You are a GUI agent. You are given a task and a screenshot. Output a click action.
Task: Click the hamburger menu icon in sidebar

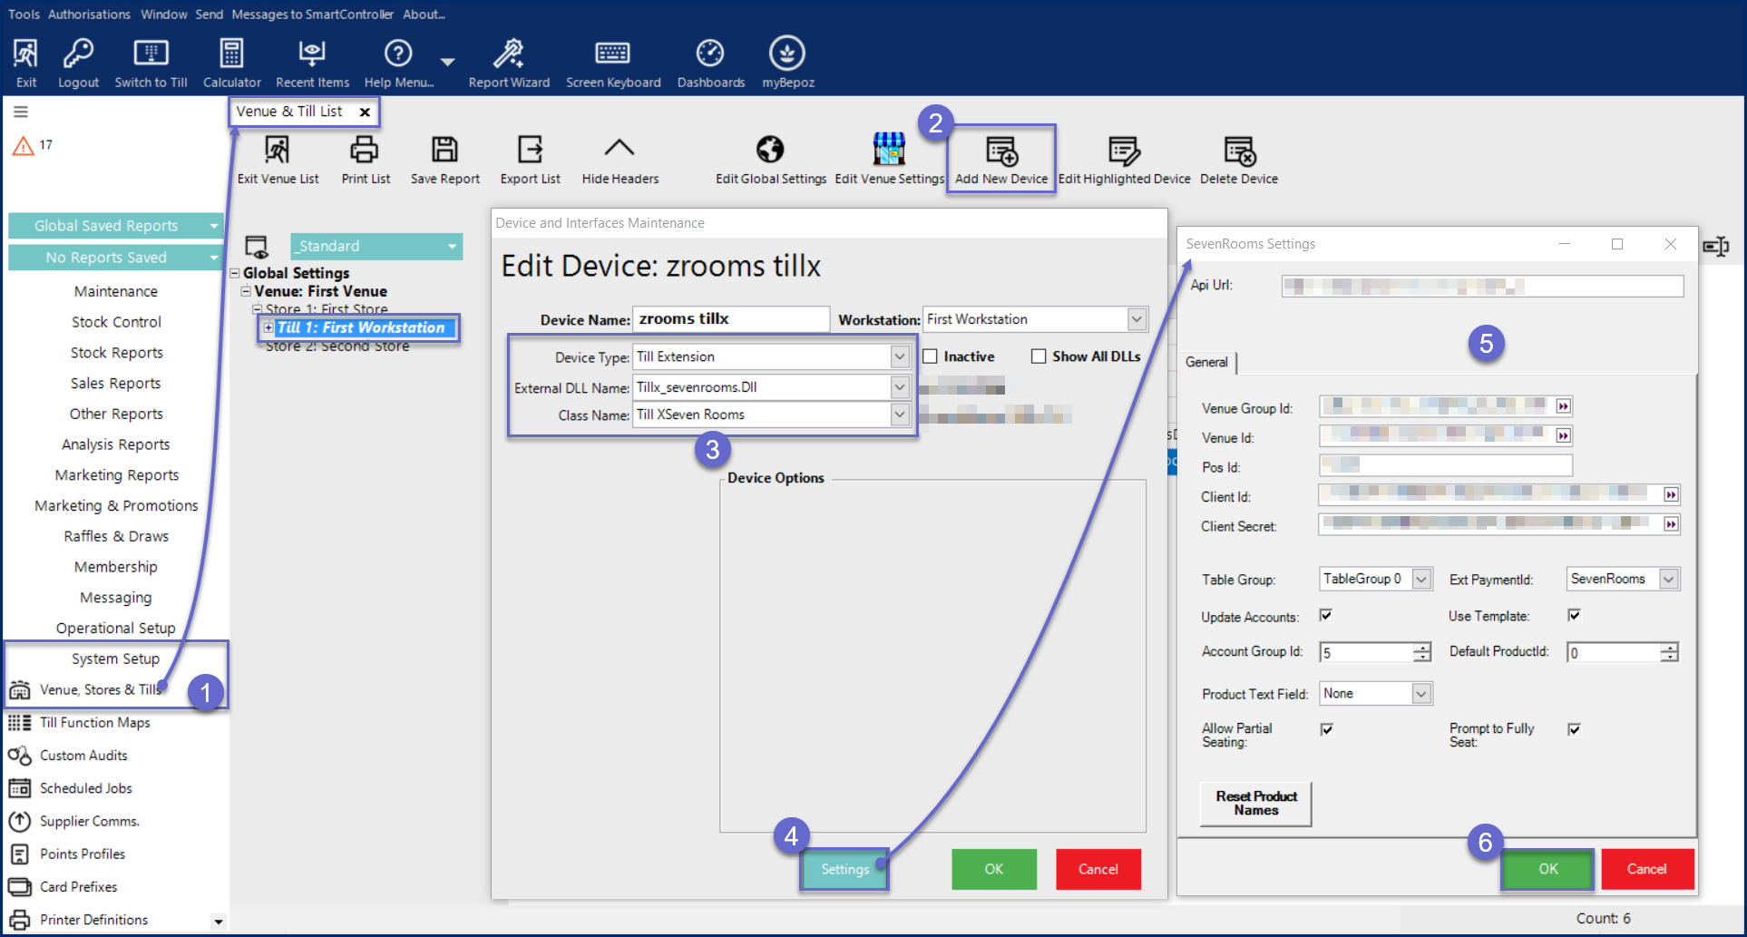pyautogui.click(x=21, y=112)
